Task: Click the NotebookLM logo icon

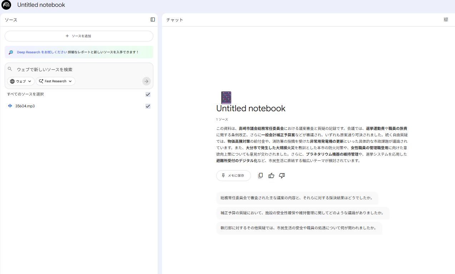Action: [x=6, y=5]
